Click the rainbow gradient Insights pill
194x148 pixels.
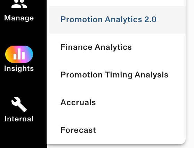[x=19, y=54]
